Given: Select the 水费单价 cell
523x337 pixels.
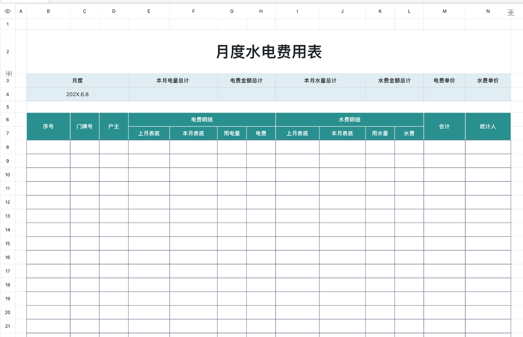Looking at the screenshot, I should point(488,80).
